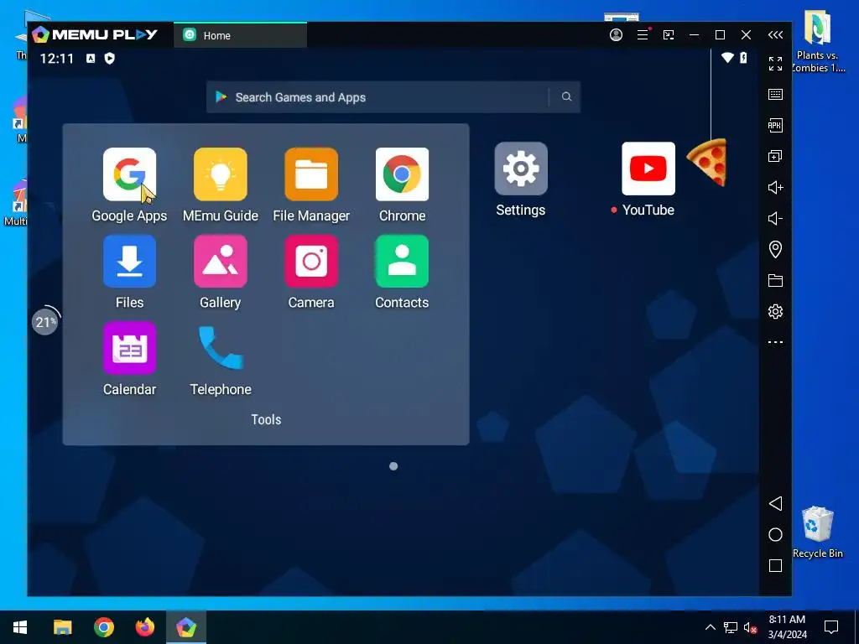Increase the emulator volume
This screenshot has height=644, width=859.
[775, 188]
